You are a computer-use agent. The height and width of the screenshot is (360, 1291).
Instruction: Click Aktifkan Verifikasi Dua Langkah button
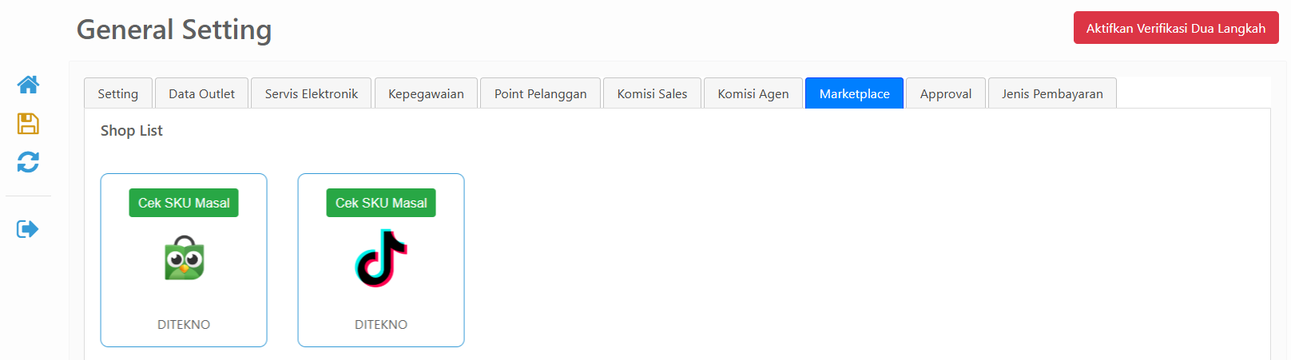pyautogui.click(x=1176, y=28)
